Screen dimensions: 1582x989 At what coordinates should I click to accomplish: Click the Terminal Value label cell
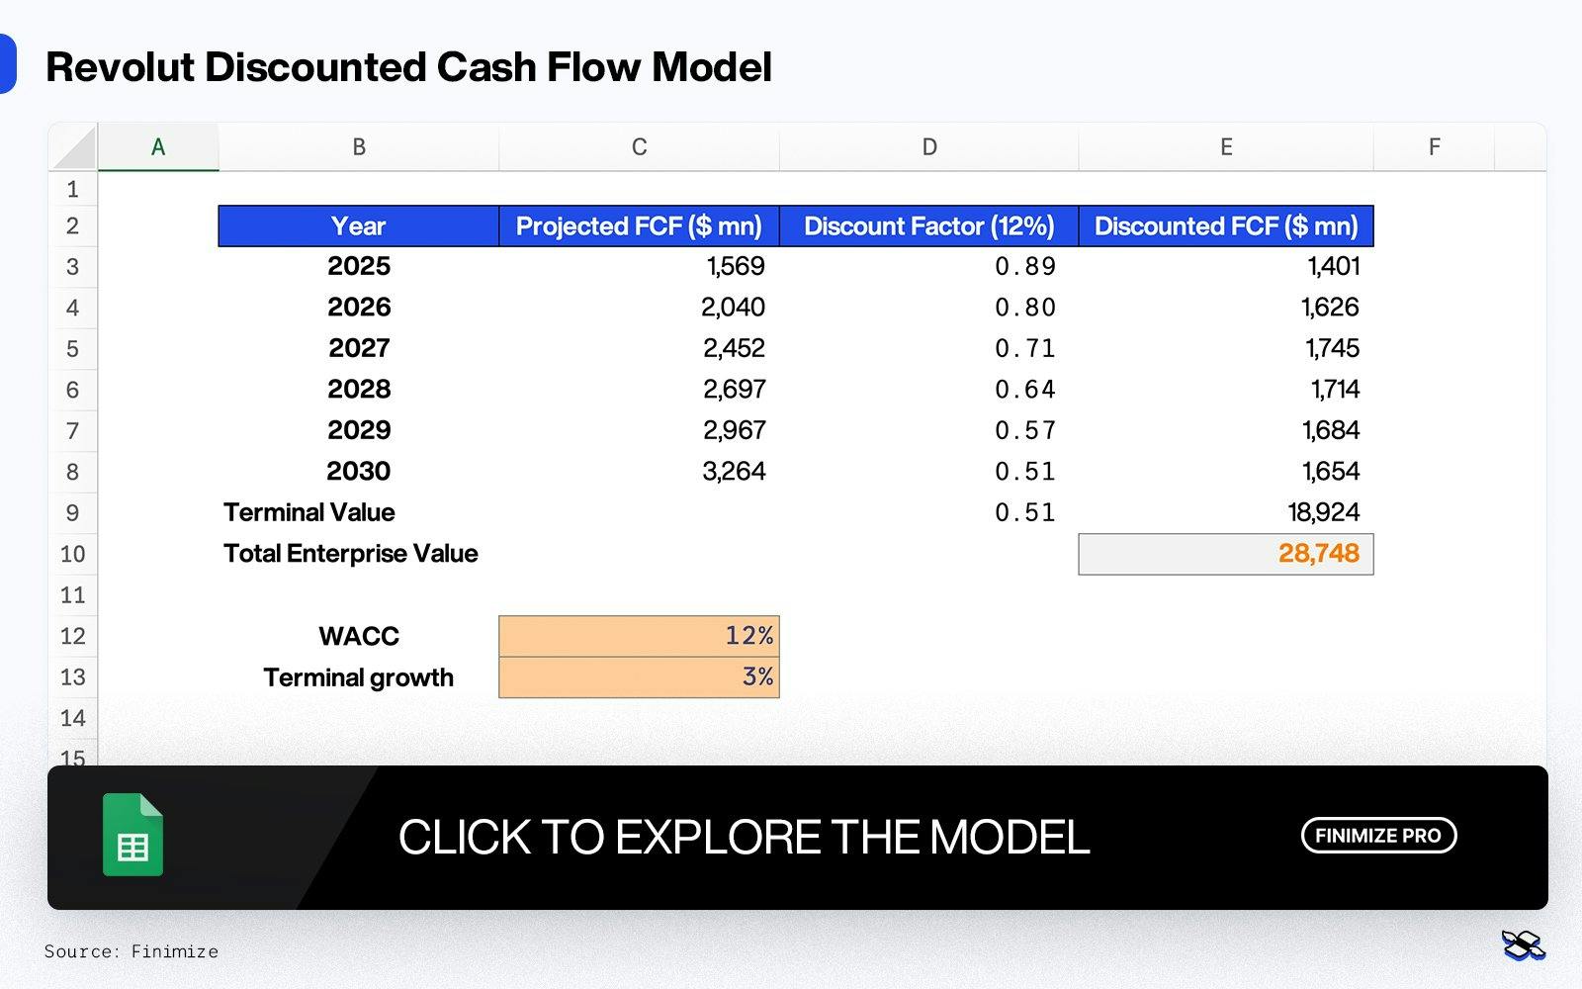pyautogui.click(x=359, y=513)
